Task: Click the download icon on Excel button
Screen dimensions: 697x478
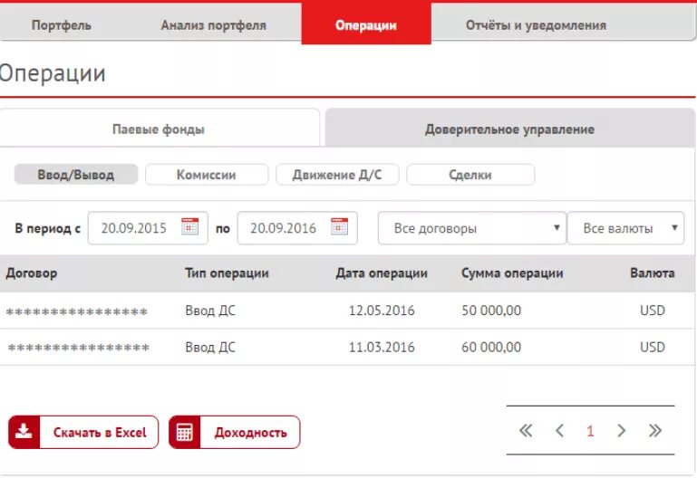Action: 24,432
